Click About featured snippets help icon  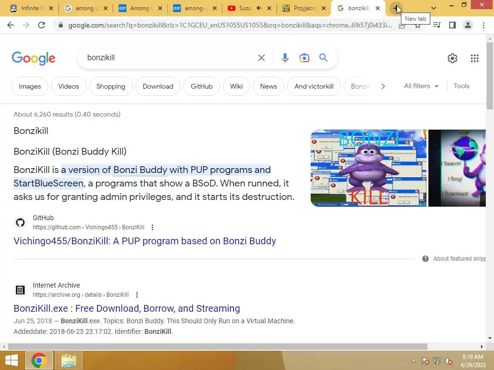point(425,259)
